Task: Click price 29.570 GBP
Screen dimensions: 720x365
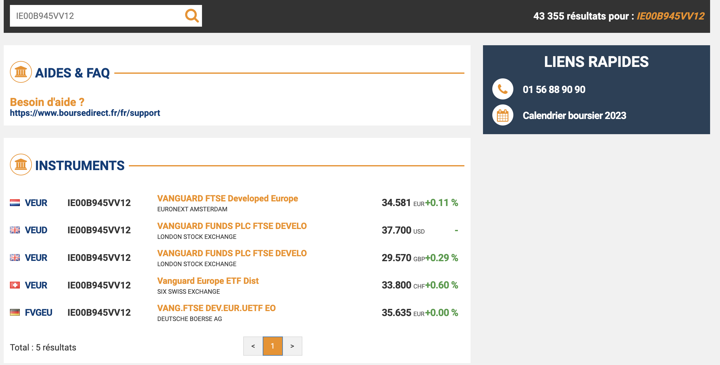Action: [x=403, y=258]
